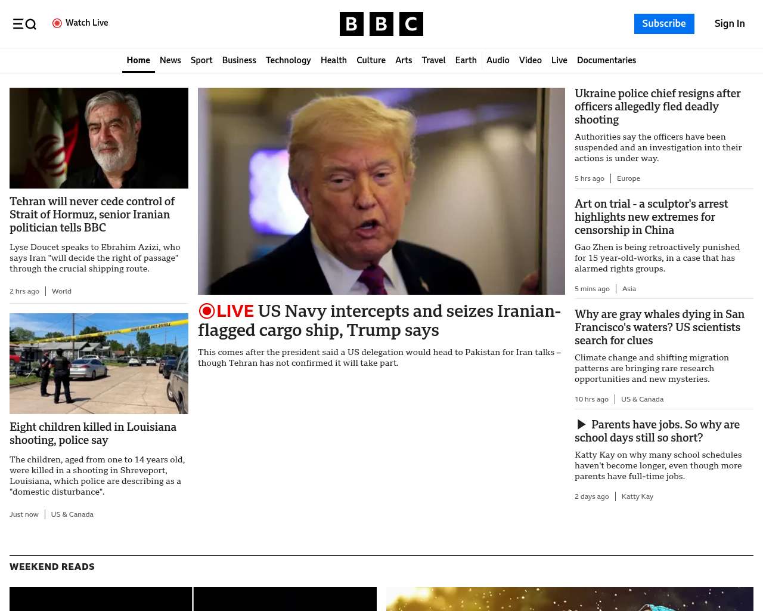Click the Watch Live red dot icon
763x611 pixels.
(57, 23)
